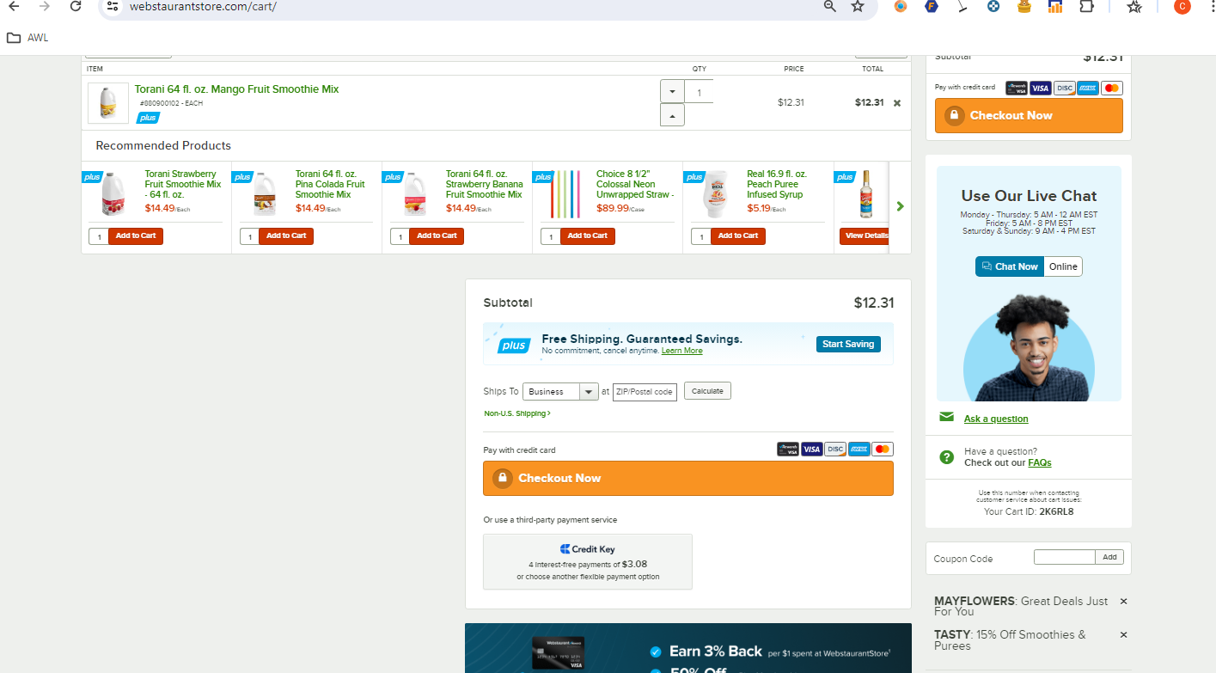Click View Details on the last recommended product
This screenshot has height=673, width=1216.
(865, 236)
